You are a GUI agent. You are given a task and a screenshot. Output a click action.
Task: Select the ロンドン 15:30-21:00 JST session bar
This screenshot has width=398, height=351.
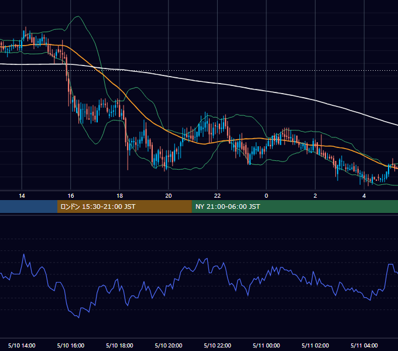[x=124, y=207]
